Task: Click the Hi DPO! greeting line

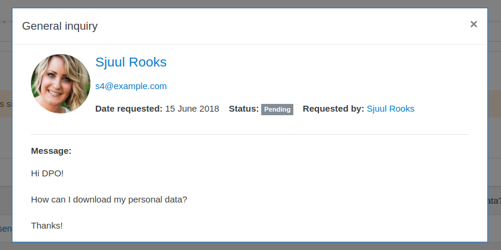Action: (x=47, y=173)
